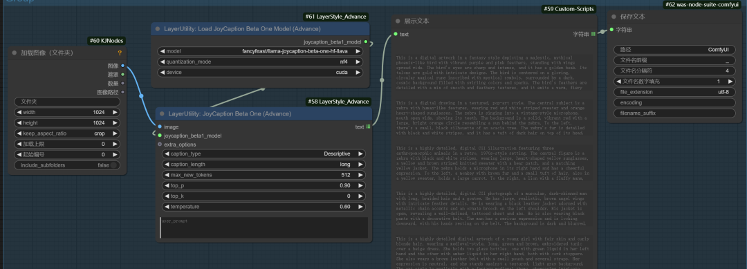Click the joycaption_beta1_model output port on loader node
This screenshot has height=269, width=747.
(366, 42)
